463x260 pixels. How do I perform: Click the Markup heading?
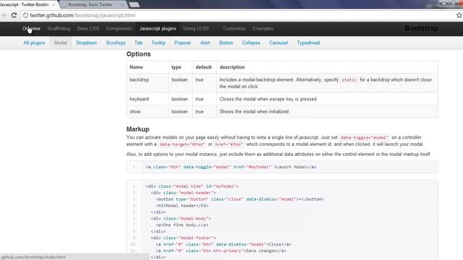[137, 129]
